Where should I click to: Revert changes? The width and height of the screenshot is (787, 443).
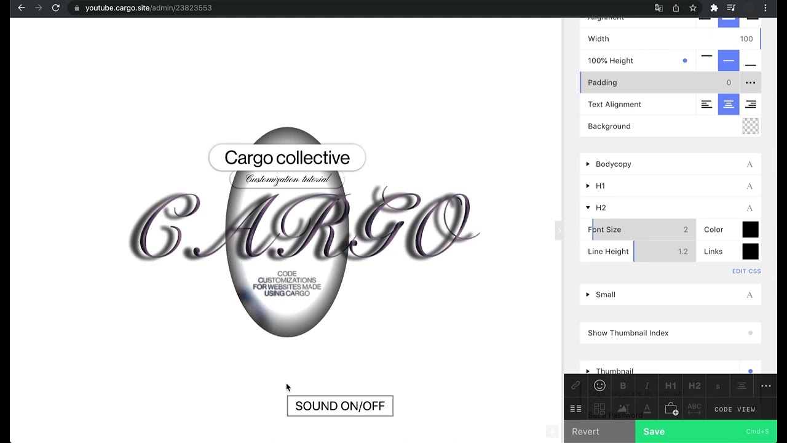pos(599,431)
